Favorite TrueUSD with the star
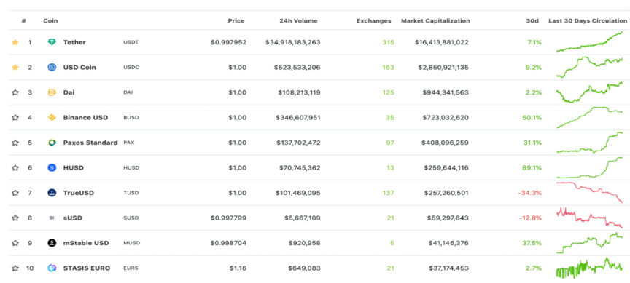This screenshot has width=630, height=283. (15, 193)
